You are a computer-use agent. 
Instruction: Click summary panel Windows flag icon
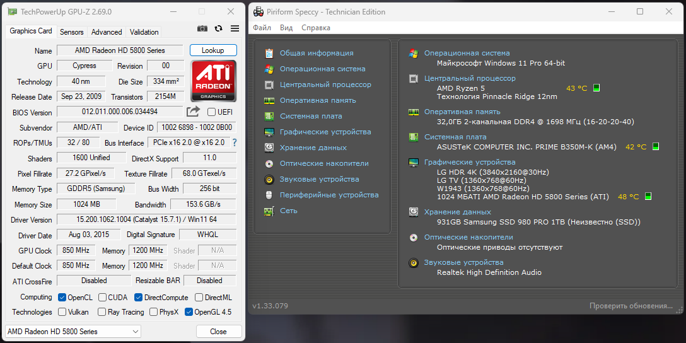tap(413, 54)
